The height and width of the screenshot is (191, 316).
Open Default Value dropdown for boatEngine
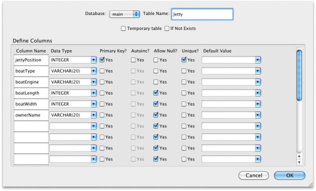(258, 82)
